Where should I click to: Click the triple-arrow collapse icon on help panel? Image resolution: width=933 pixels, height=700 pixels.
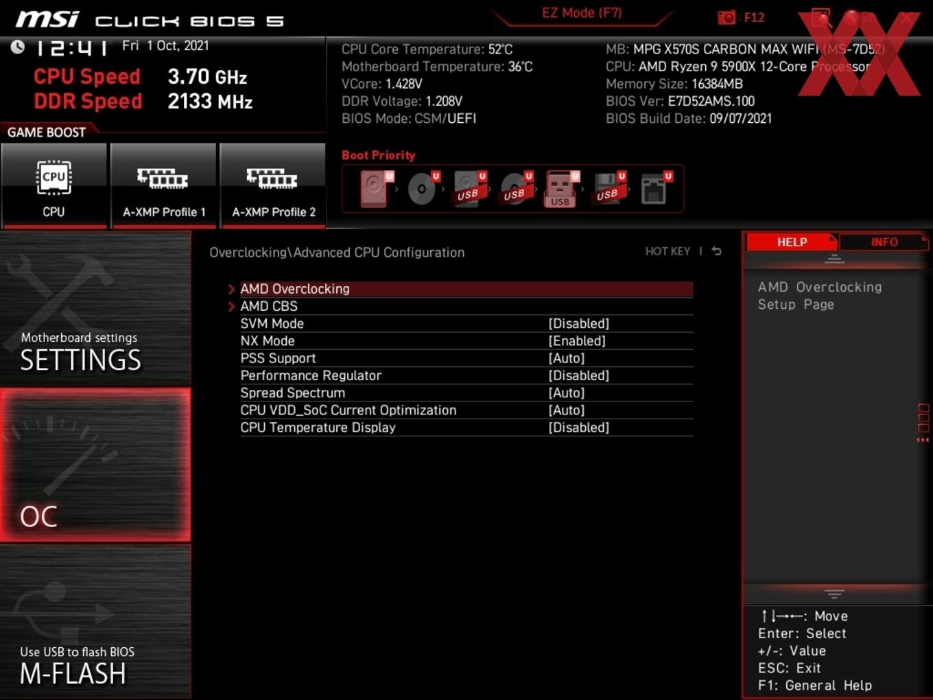point(923,440)
